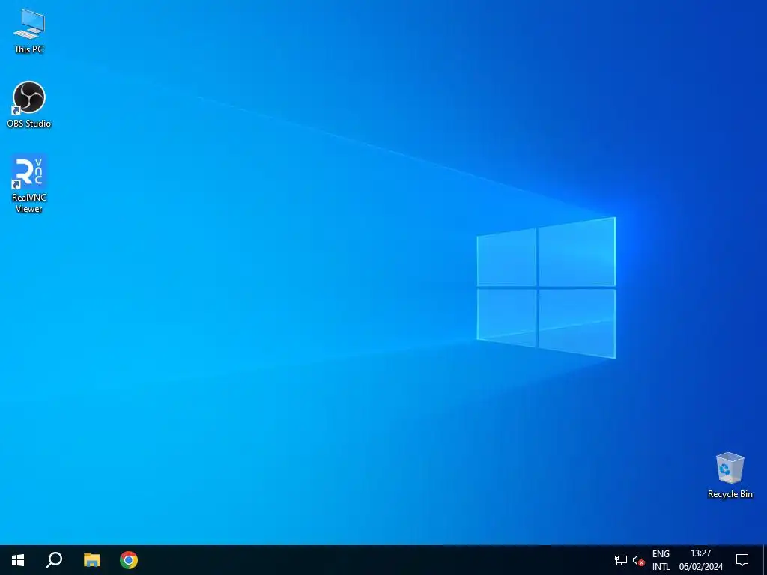Click the Show desktop strip
767x575 pixels.
[765, 560]
